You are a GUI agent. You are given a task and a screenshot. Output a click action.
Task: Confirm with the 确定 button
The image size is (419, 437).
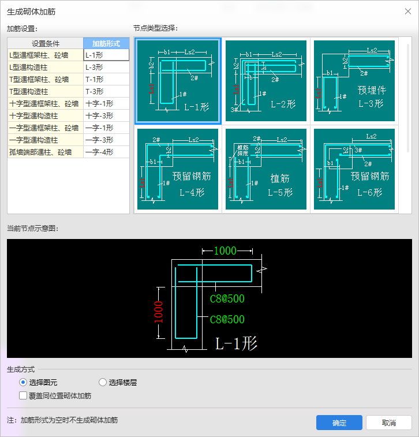(339, 423)
